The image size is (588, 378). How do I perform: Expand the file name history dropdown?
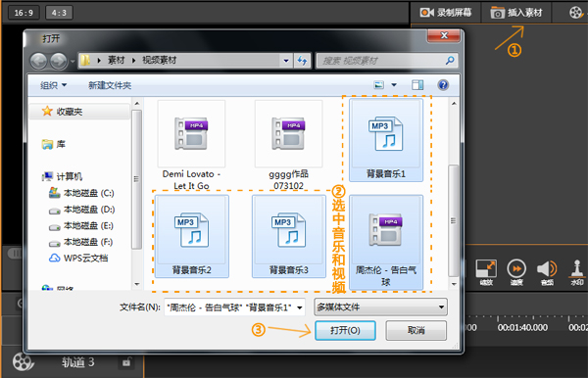click(x=300, y=307)
